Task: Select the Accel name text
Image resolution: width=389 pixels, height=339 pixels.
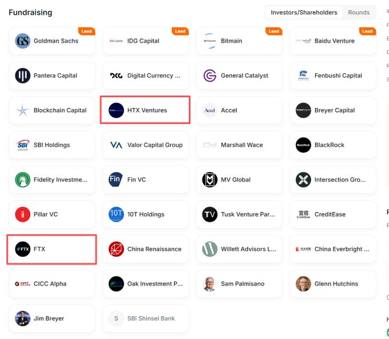Action: click(229, 111)
